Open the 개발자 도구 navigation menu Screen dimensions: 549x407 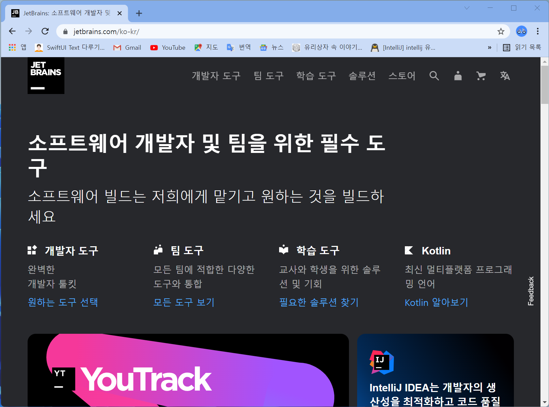click(216, 76)
